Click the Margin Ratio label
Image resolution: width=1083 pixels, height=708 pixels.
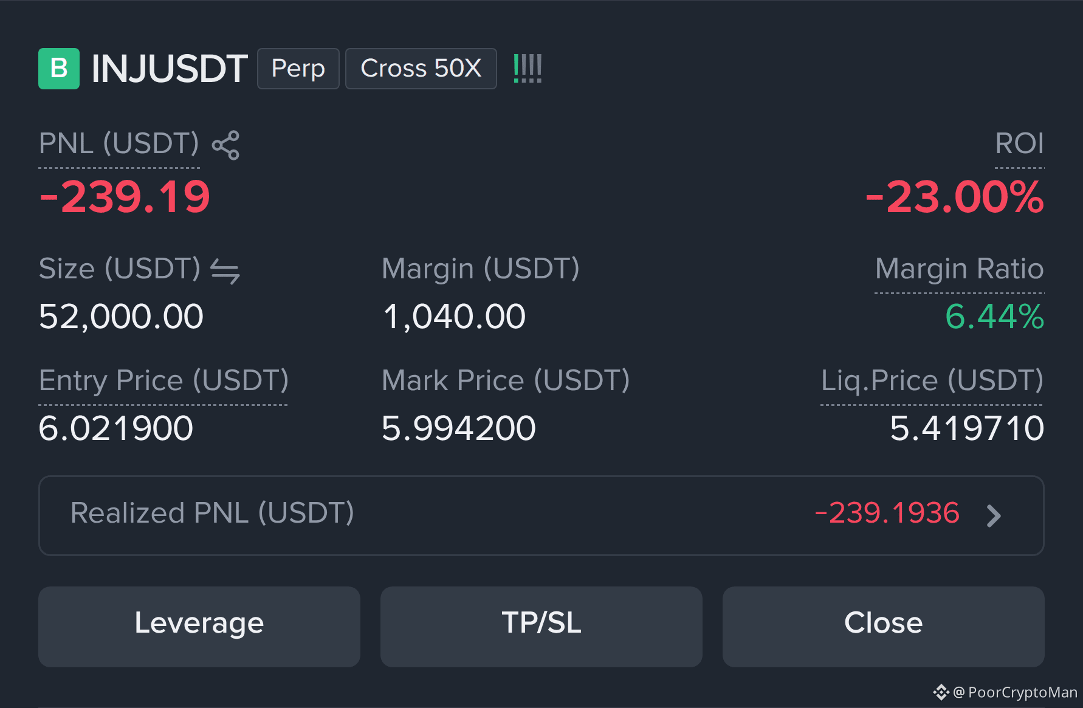tap(960, 269)
